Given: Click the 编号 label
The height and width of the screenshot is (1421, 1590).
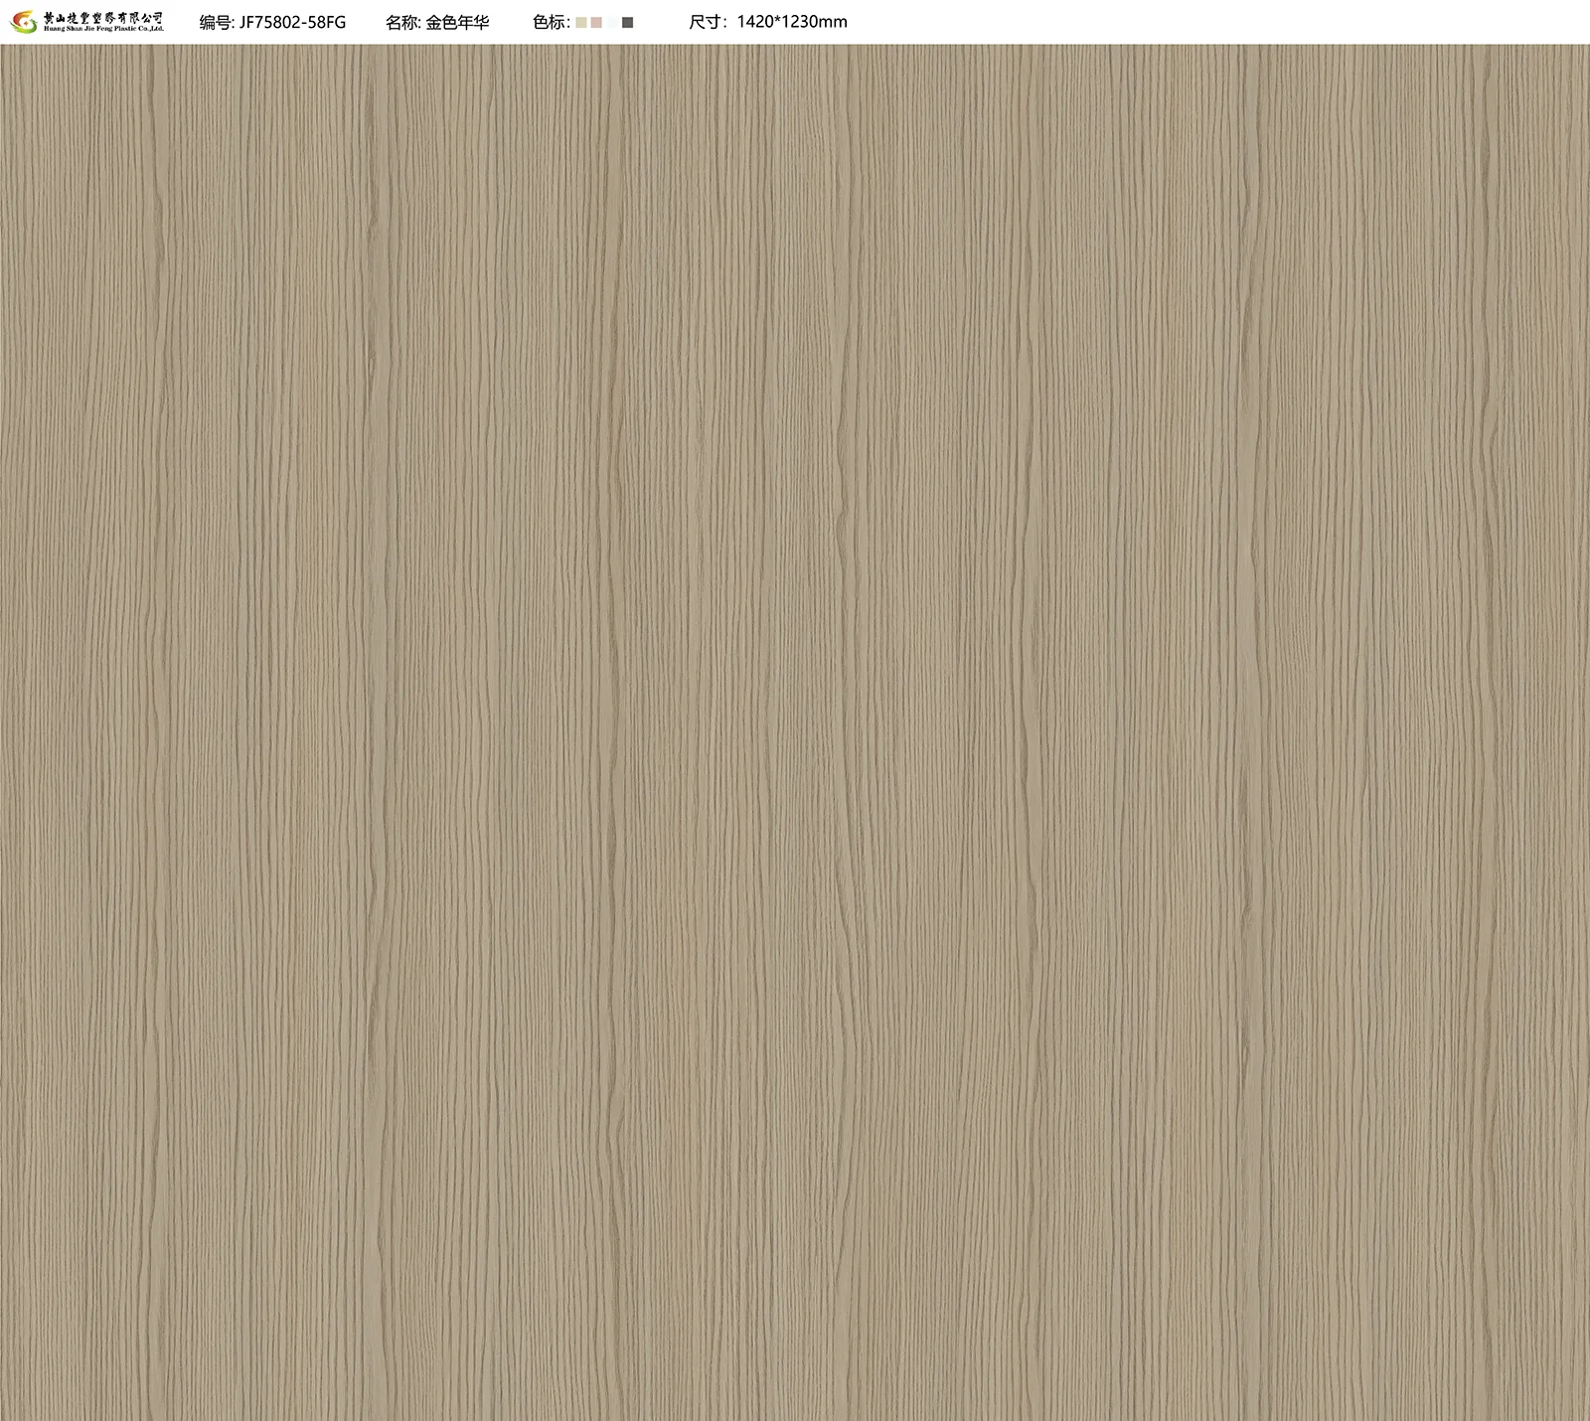Looking at the screenshot, I should pos(216,22).
